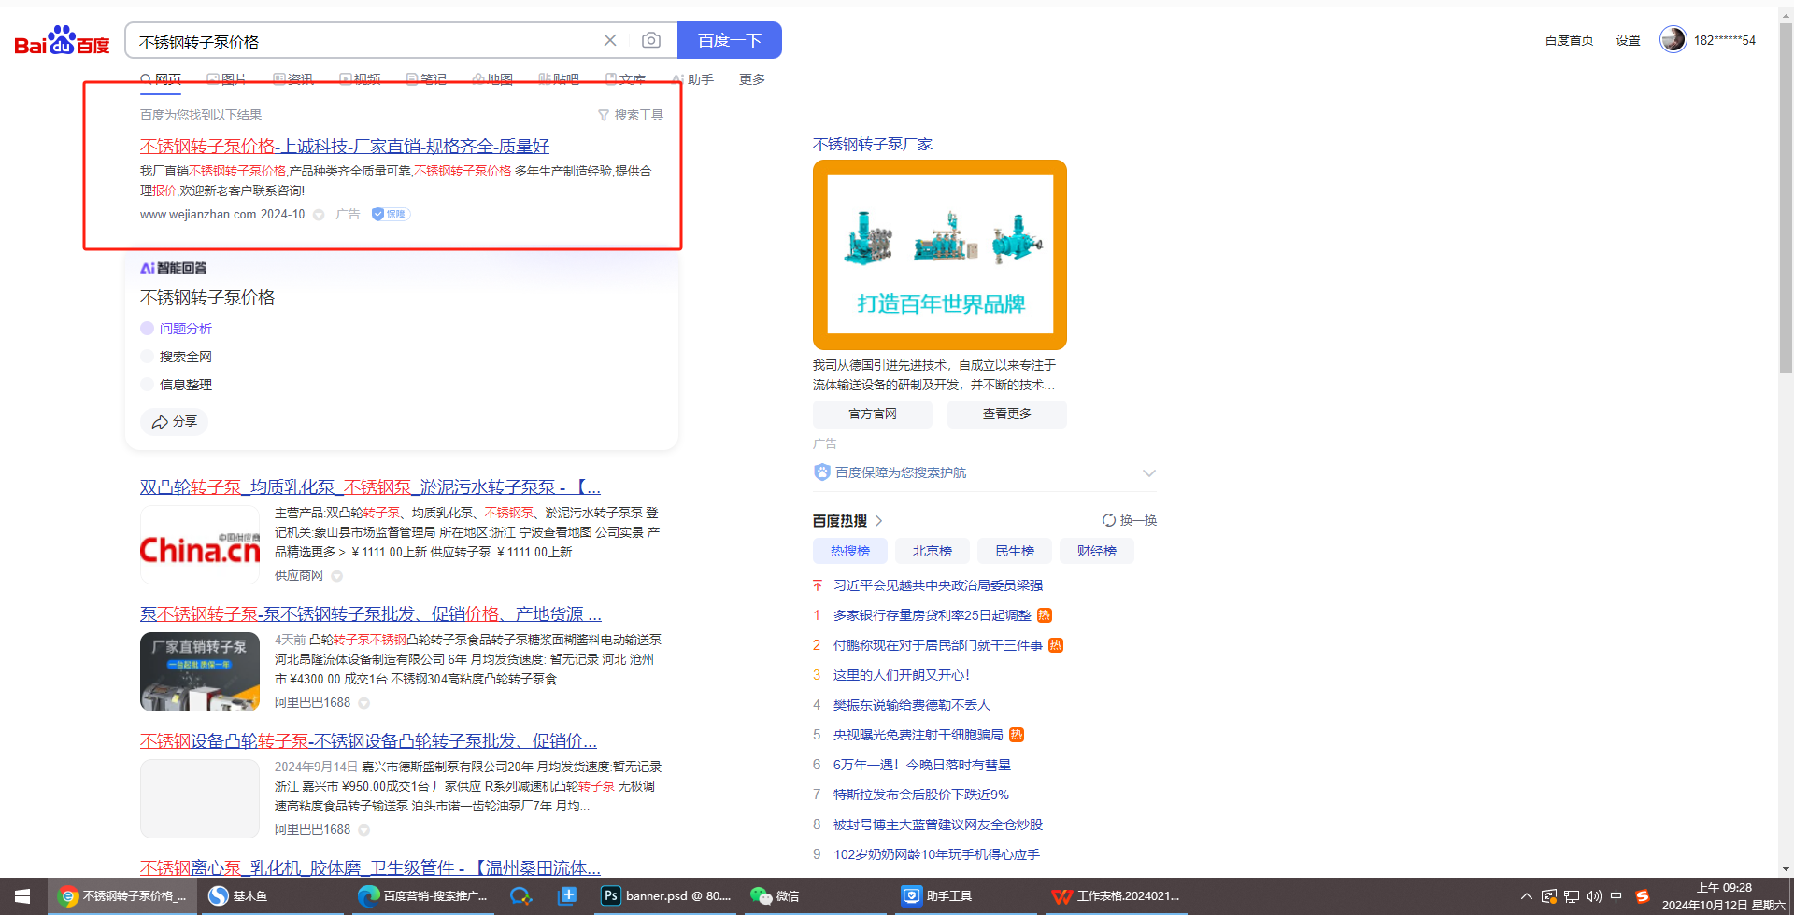The width and height of the screenshot is (1794, 915).
Task: Select the 问题分析 step
Action: 185,329
